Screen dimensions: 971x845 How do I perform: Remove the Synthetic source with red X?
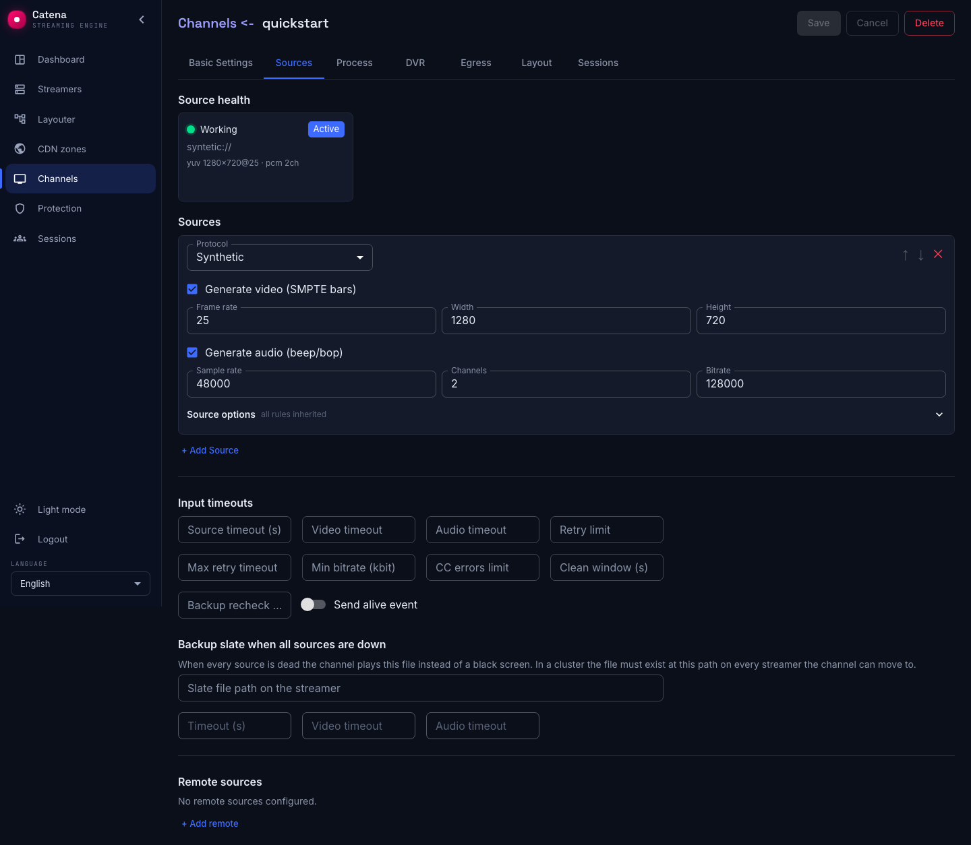click(x=938, y=254)
